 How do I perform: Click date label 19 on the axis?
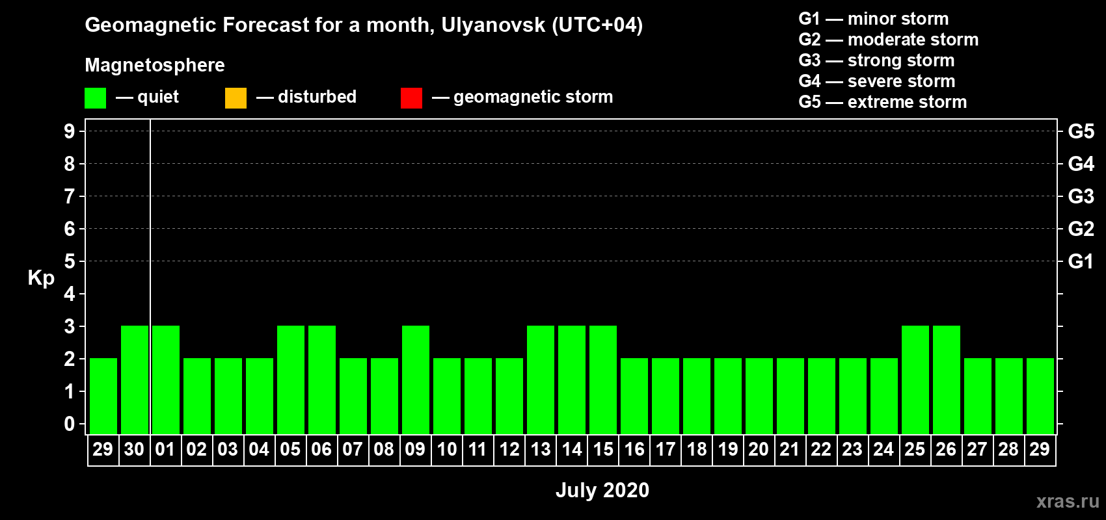(x=727, y=449)
